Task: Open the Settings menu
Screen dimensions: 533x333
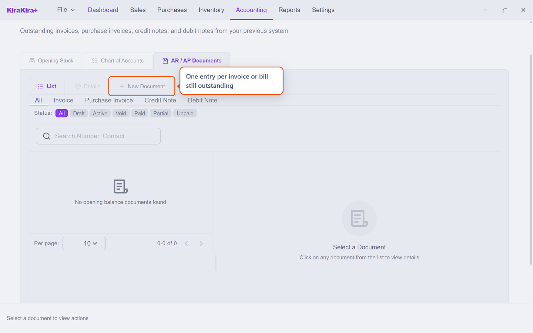Action: (323, 10)
